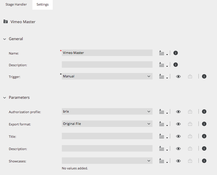The width and height of the screenshot is (217, 175).
Task: Switch to the Stage Handler tab
Action: 16,5
